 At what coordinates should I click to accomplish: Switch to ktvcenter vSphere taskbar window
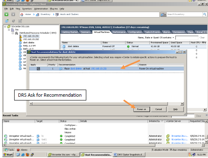point(64,155)
